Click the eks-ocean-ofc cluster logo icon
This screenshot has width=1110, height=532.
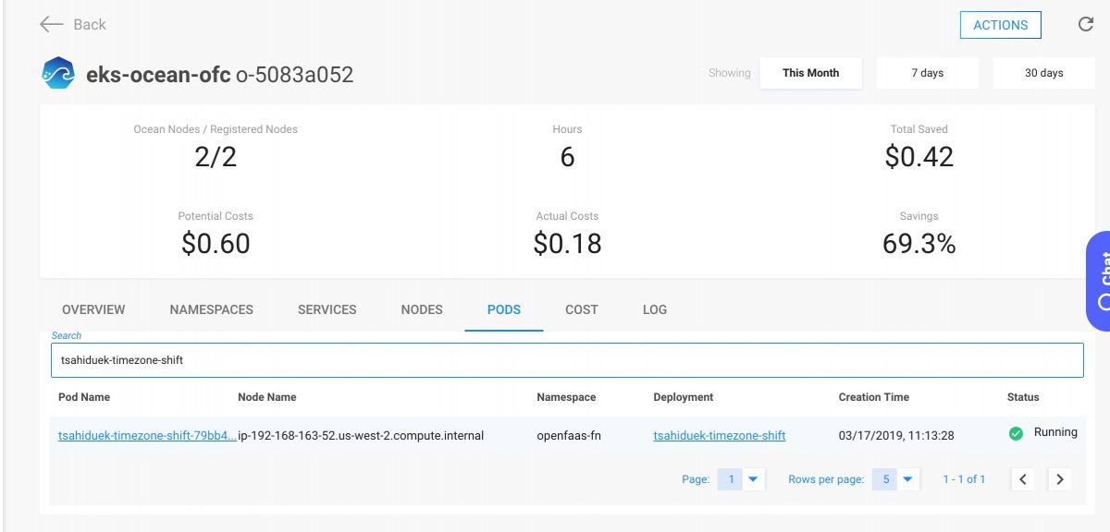pyautogui.click(x=58, y=74)
